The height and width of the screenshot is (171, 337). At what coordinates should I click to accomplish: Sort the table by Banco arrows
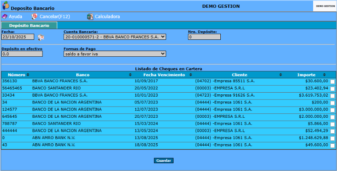130,75
